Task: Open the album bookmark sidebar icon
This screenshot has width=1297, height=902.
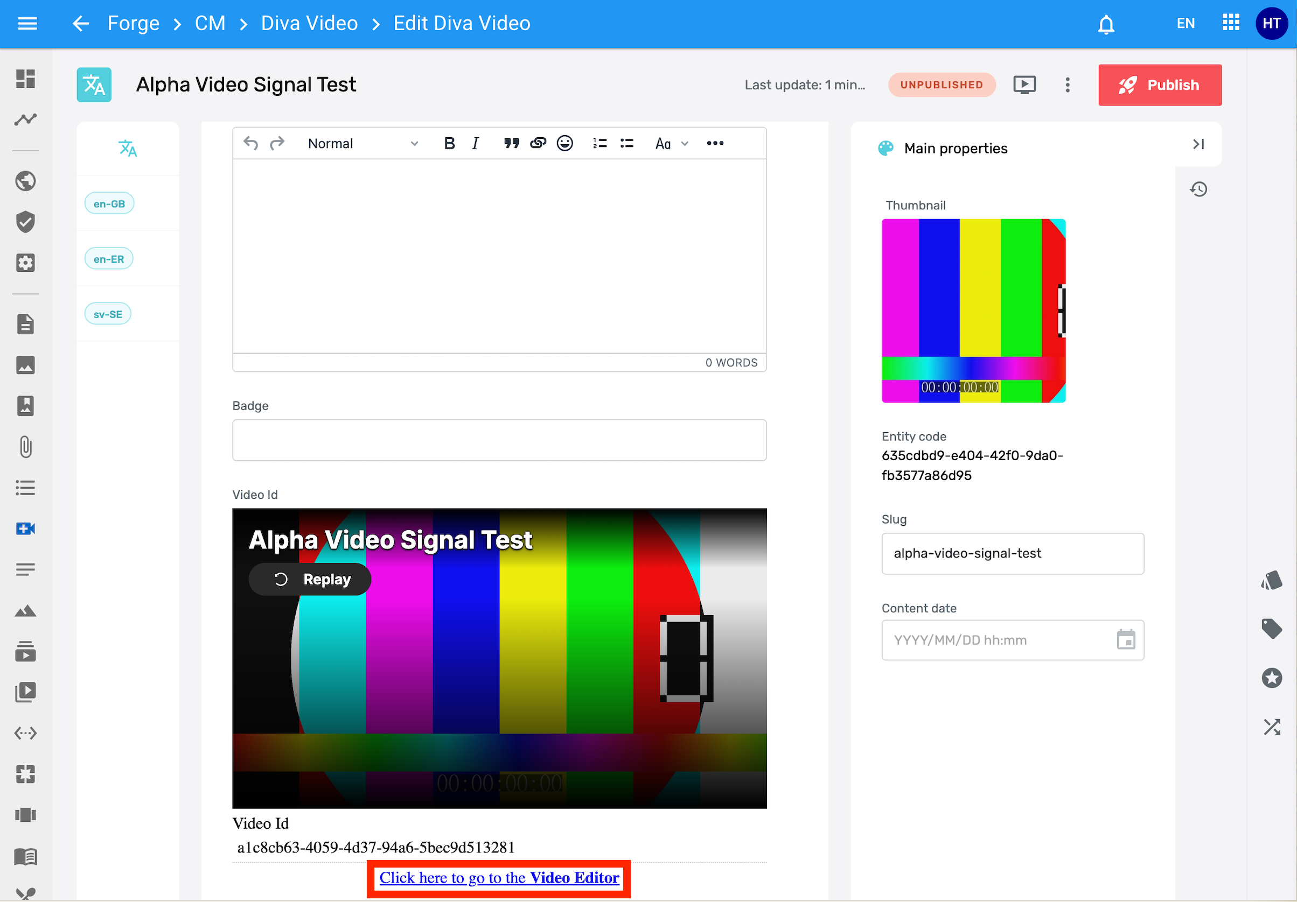Action: pos(25,405)
